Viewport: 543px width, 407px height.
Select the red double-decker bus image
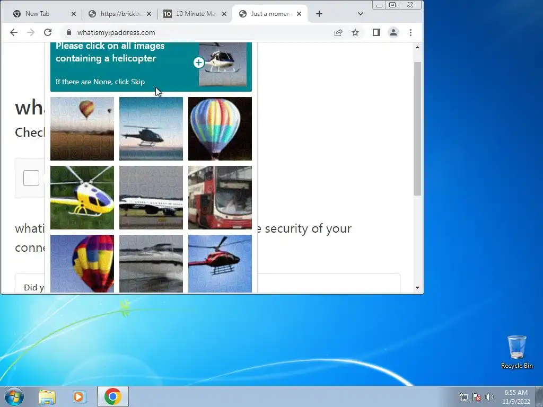click(220, 198)
